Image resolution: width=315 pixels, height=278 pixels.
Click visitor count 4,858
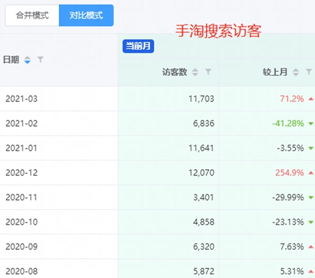(203, 222)
